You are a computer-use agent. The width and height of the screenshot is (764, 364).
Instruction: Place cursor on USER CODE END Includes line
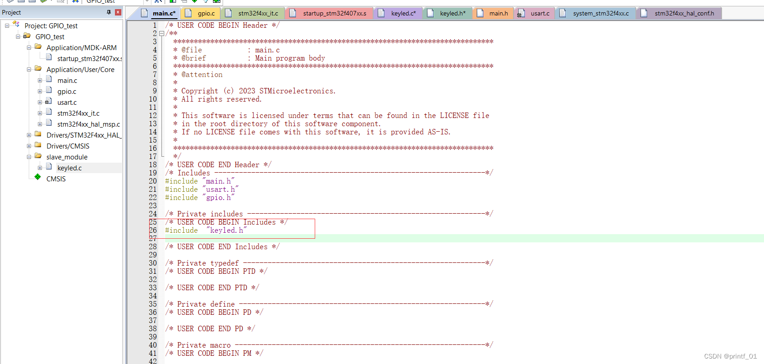point(222,247)
